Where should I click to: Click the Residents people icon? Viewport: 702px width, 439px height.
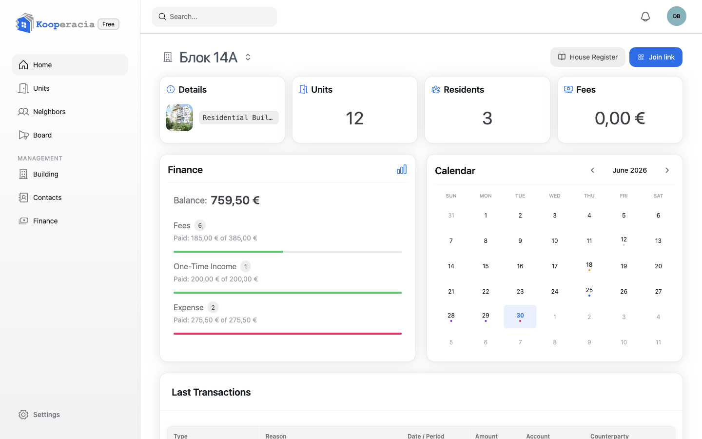[436, 89]
